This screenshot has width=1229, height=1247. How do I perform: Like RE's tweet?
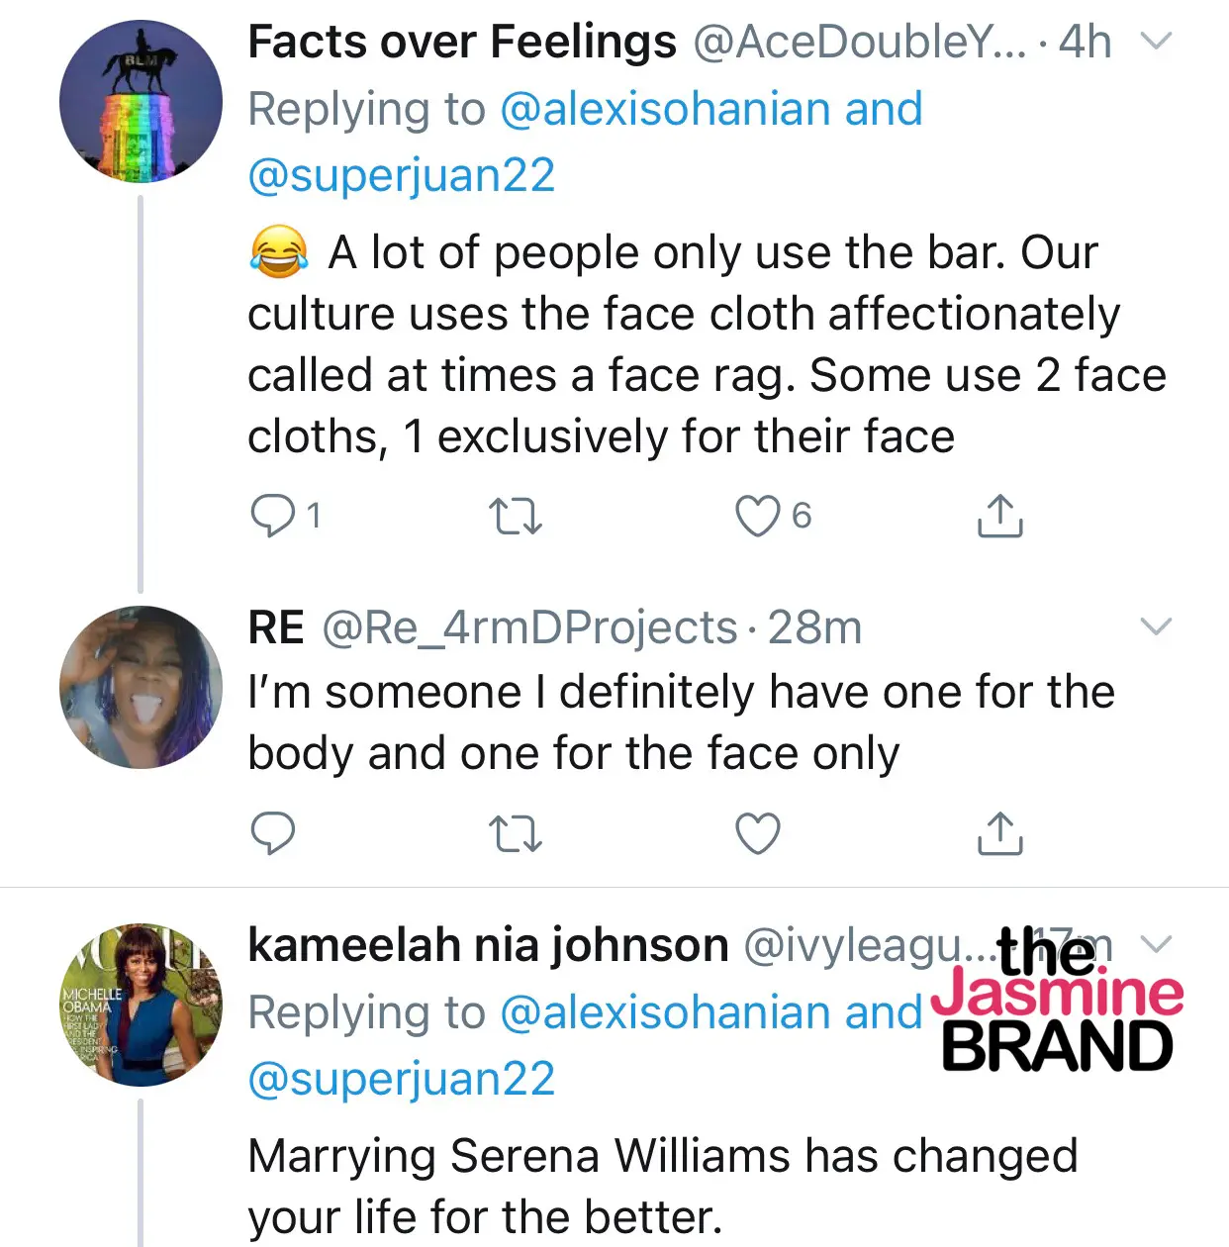[x=758, y=833]
